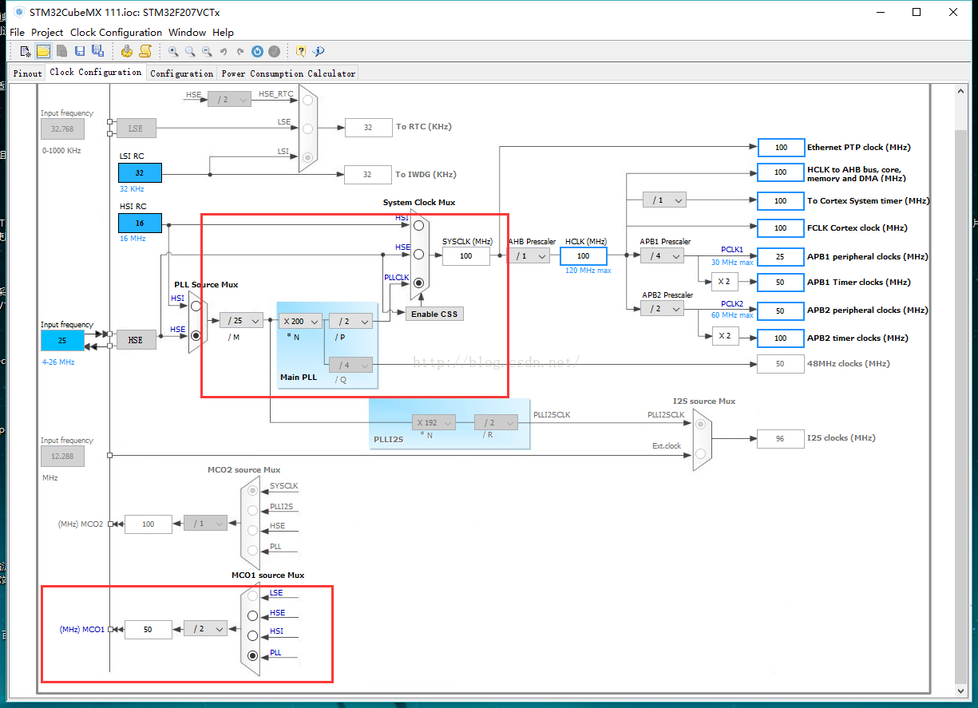Select HSI in System Clock Mux
978x708 pixels.
coord(418,226)
